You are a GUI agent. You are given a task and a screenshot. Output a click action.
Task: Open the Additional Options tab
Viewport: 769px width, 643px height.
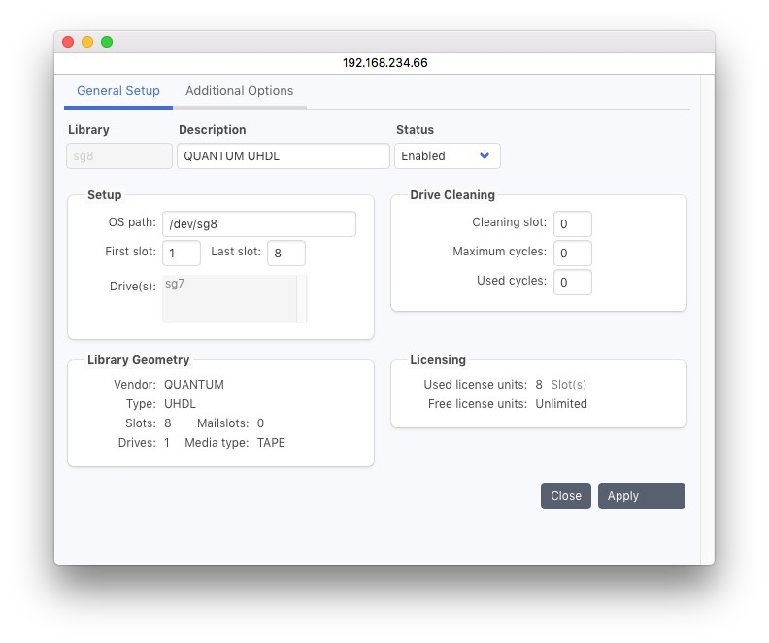tap(239, 91)
